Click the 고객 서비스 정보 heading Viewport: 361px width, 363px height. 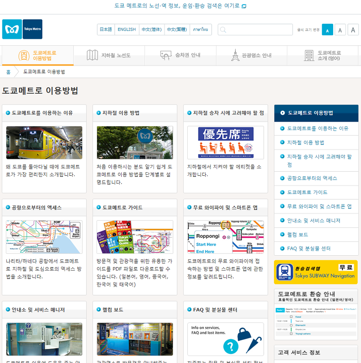299,353
